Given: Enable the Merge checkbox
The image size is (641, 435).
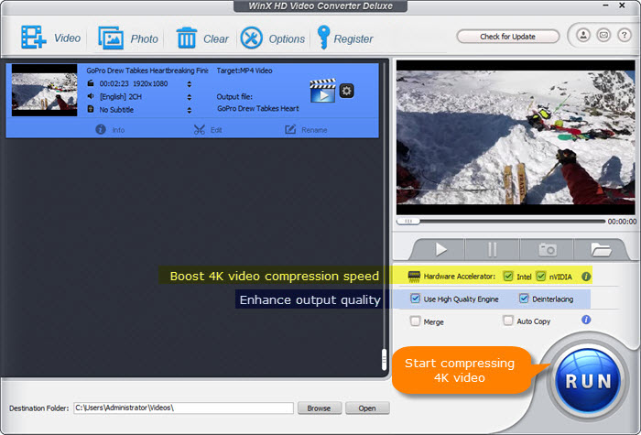Looking at the screenshot, I should click(x=415, y=321).
